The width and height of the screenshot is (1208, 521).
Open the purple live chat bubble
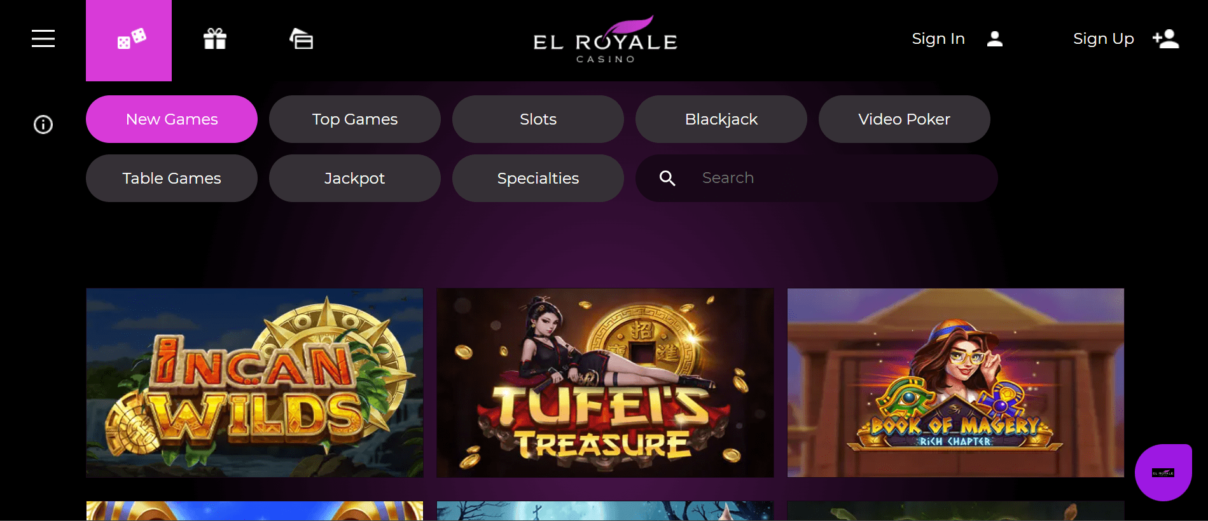point(1163,472)
